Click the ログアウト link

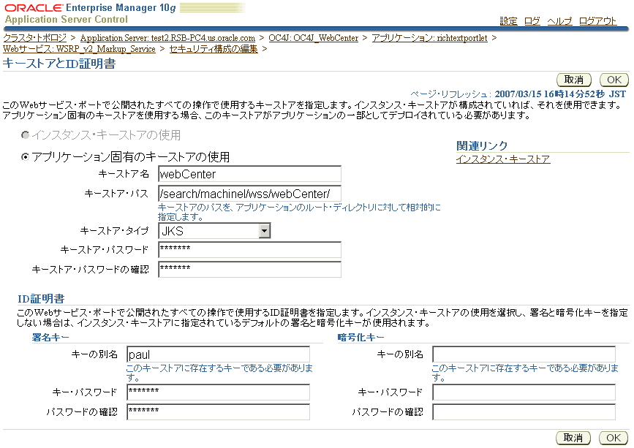597,21
